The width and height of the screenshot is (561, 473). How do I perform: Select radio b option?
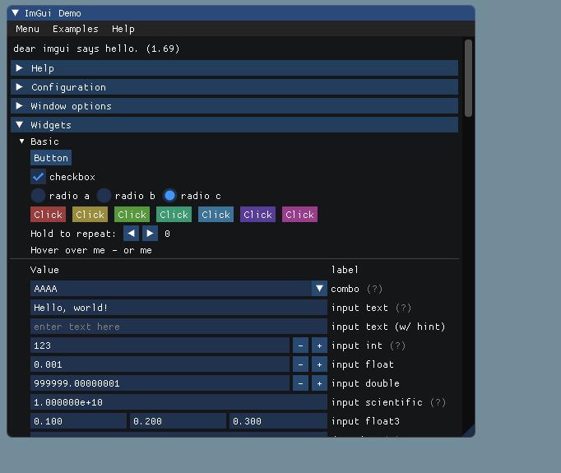point(104,196)
